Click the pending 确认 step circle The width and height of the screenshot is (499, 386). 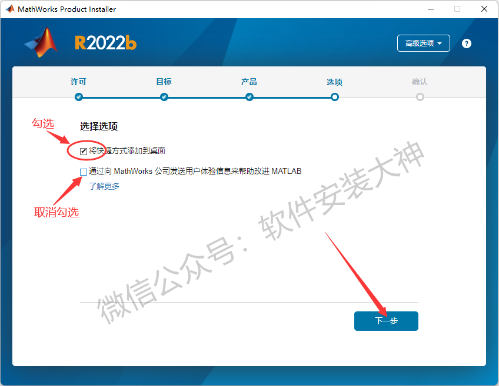[x=420, y=97]
